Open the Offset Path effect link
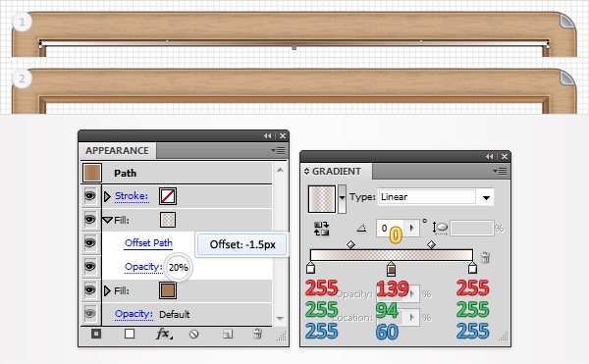The height and width of the screenshot is (364, 589). click(x=148, y=242)
